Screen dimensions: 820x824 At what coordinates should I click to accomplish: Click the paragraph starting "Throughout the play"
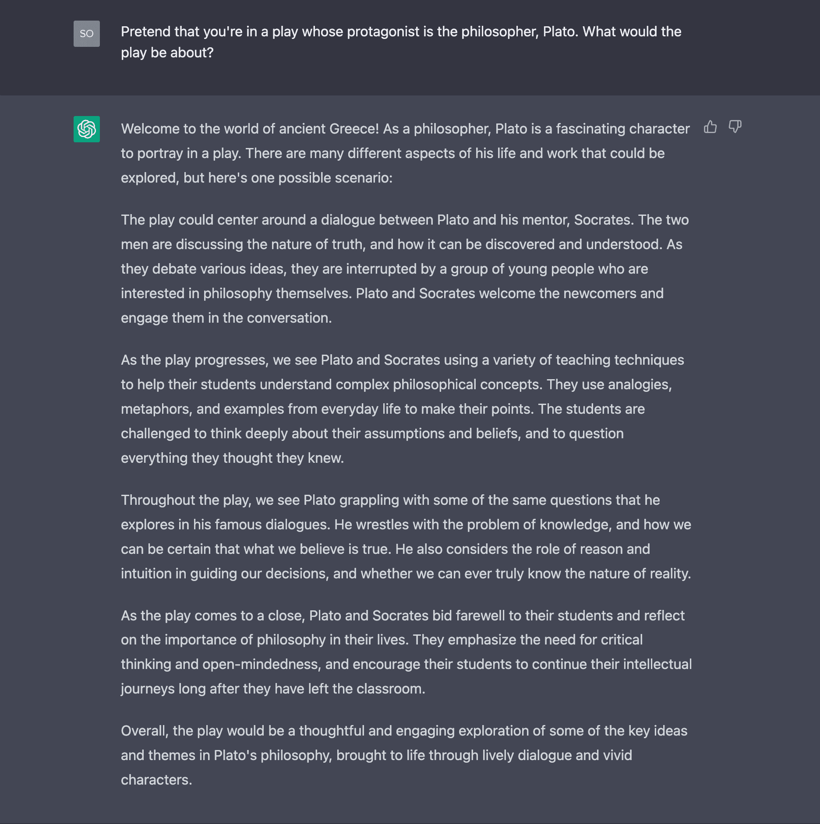click(406, 537)
